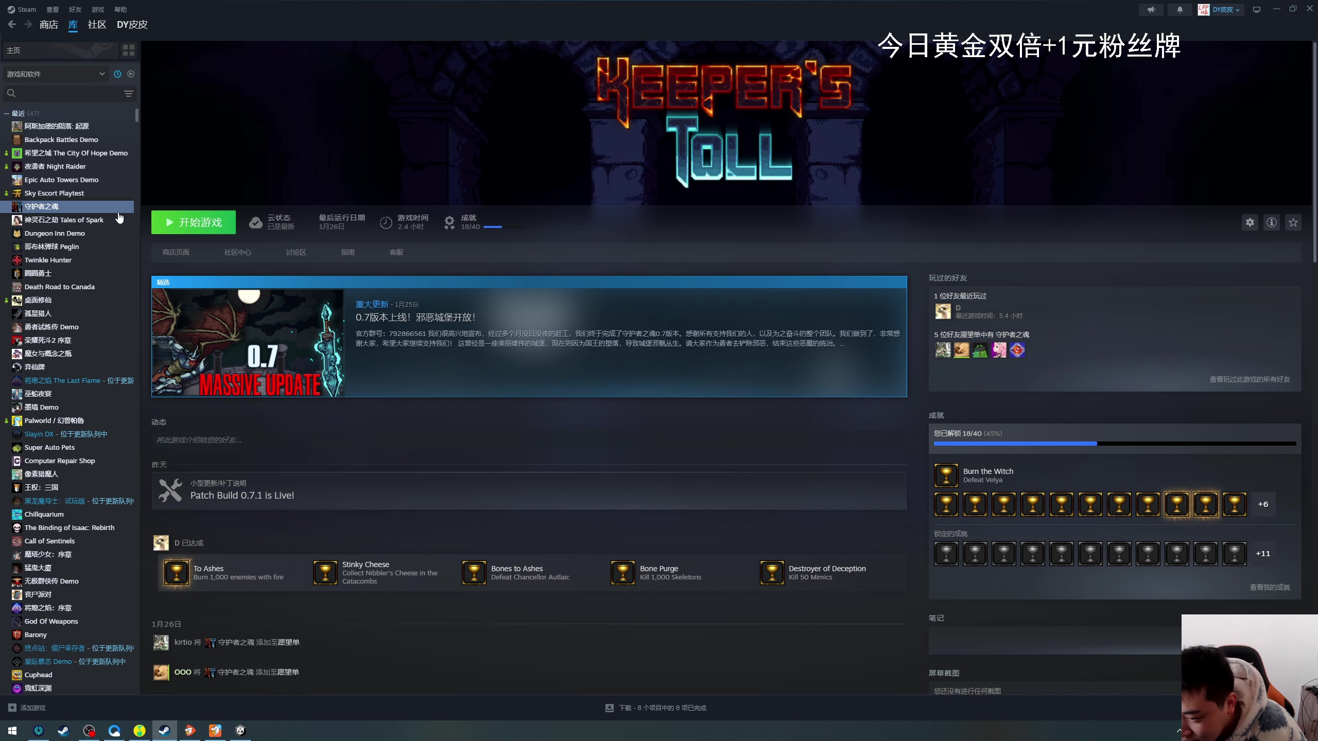Open the 商店页面 link

pyautogui.click(x=176, y=252)
